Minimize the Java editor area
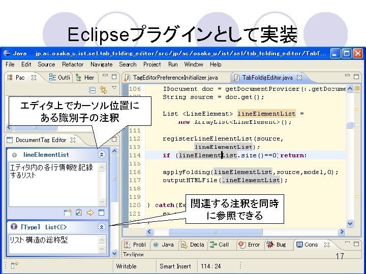 coord(347,76)
